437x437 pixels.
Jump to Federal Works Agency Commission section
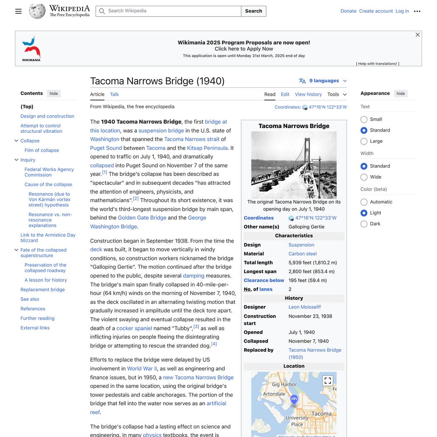click(x=49, y=172)
